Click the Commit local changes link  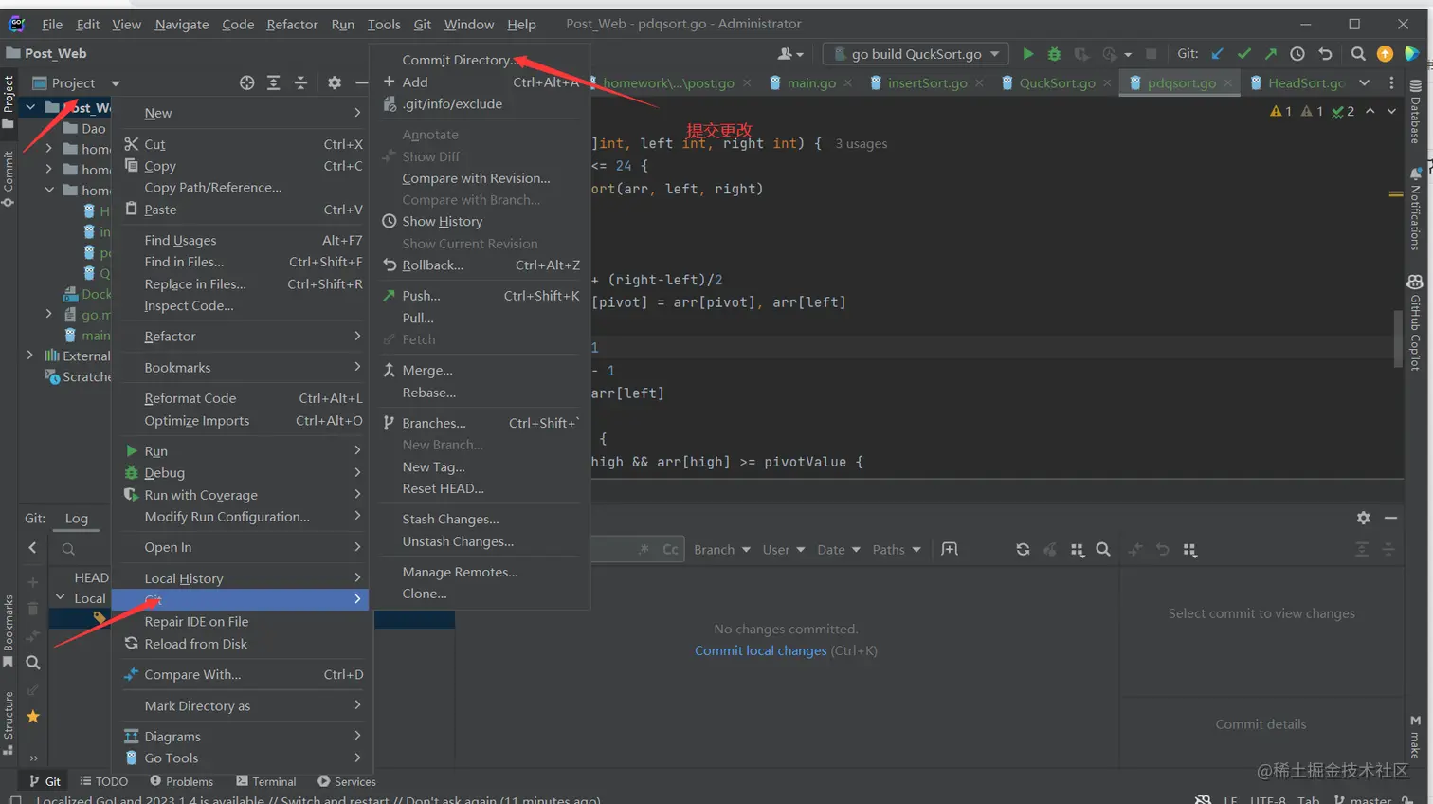click(760, 650)
